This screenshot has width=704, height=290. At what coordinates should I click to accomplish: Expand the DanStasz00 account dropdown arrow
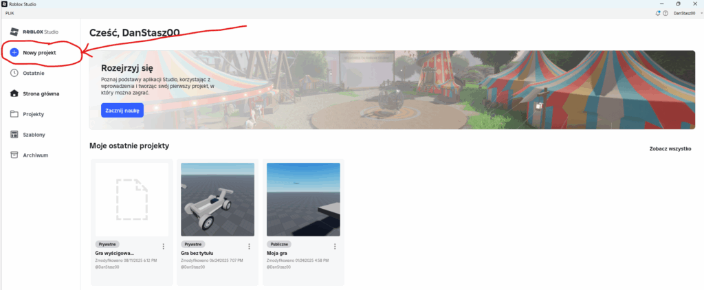701,14
